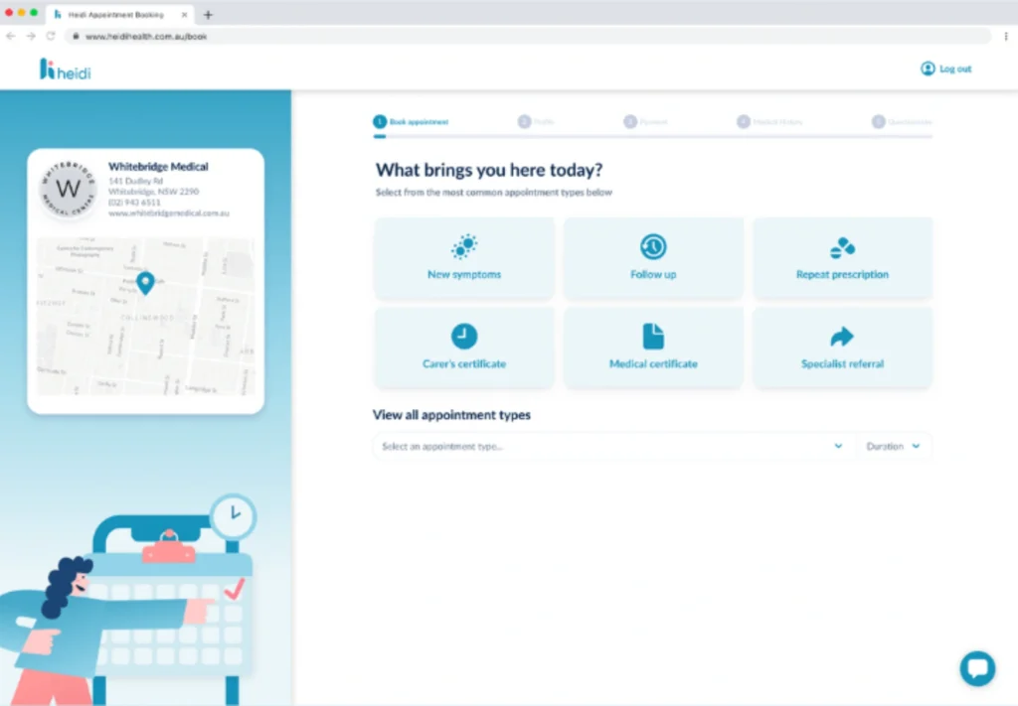Click the View all appointment types heading
The height and width of the screenshot is (706, 1018).
pyautogui.click(x=451, y=415)
